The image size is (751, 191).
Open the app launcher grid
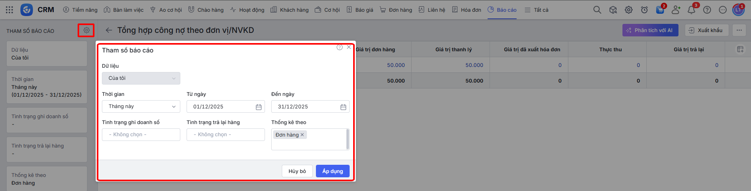(x=9, y=10)
